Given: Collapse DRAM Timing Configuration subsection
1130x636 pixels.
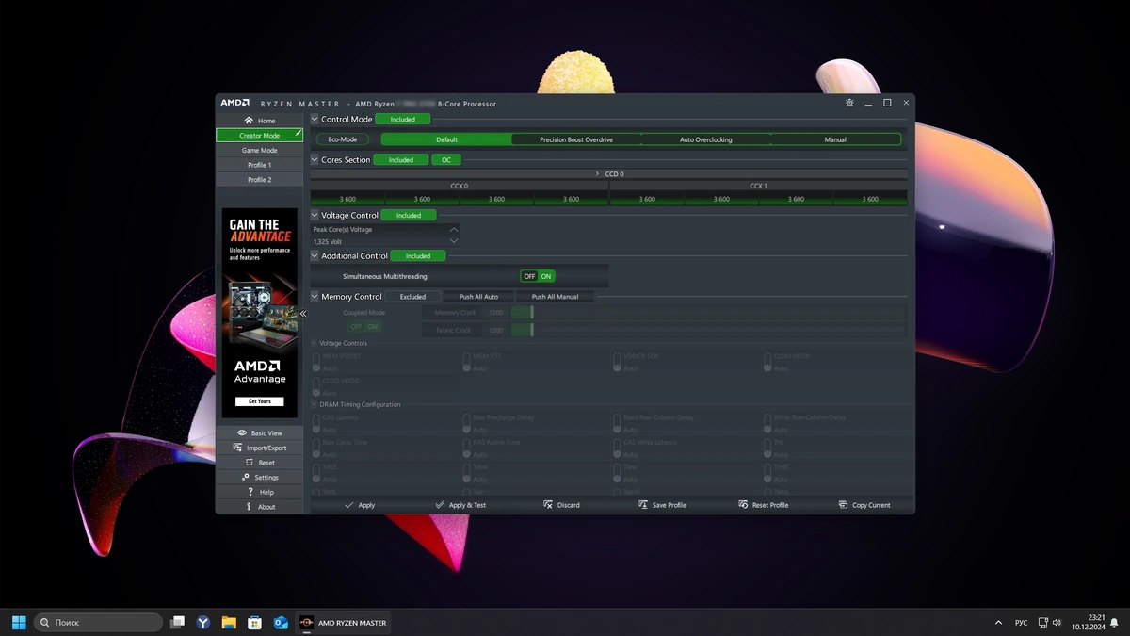Looking at the screenshot, I should [x=315, y=404].
